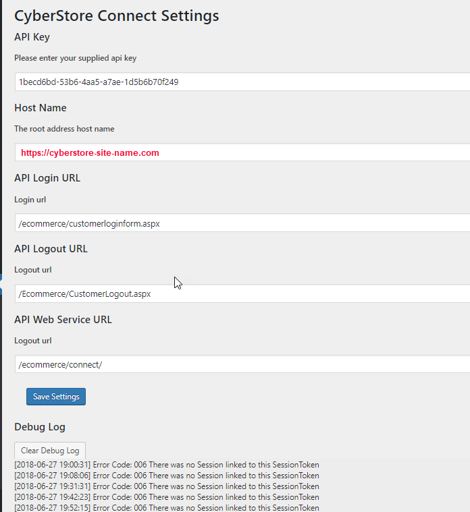Select the 19:31:31 debug log entry

point(166,486)
